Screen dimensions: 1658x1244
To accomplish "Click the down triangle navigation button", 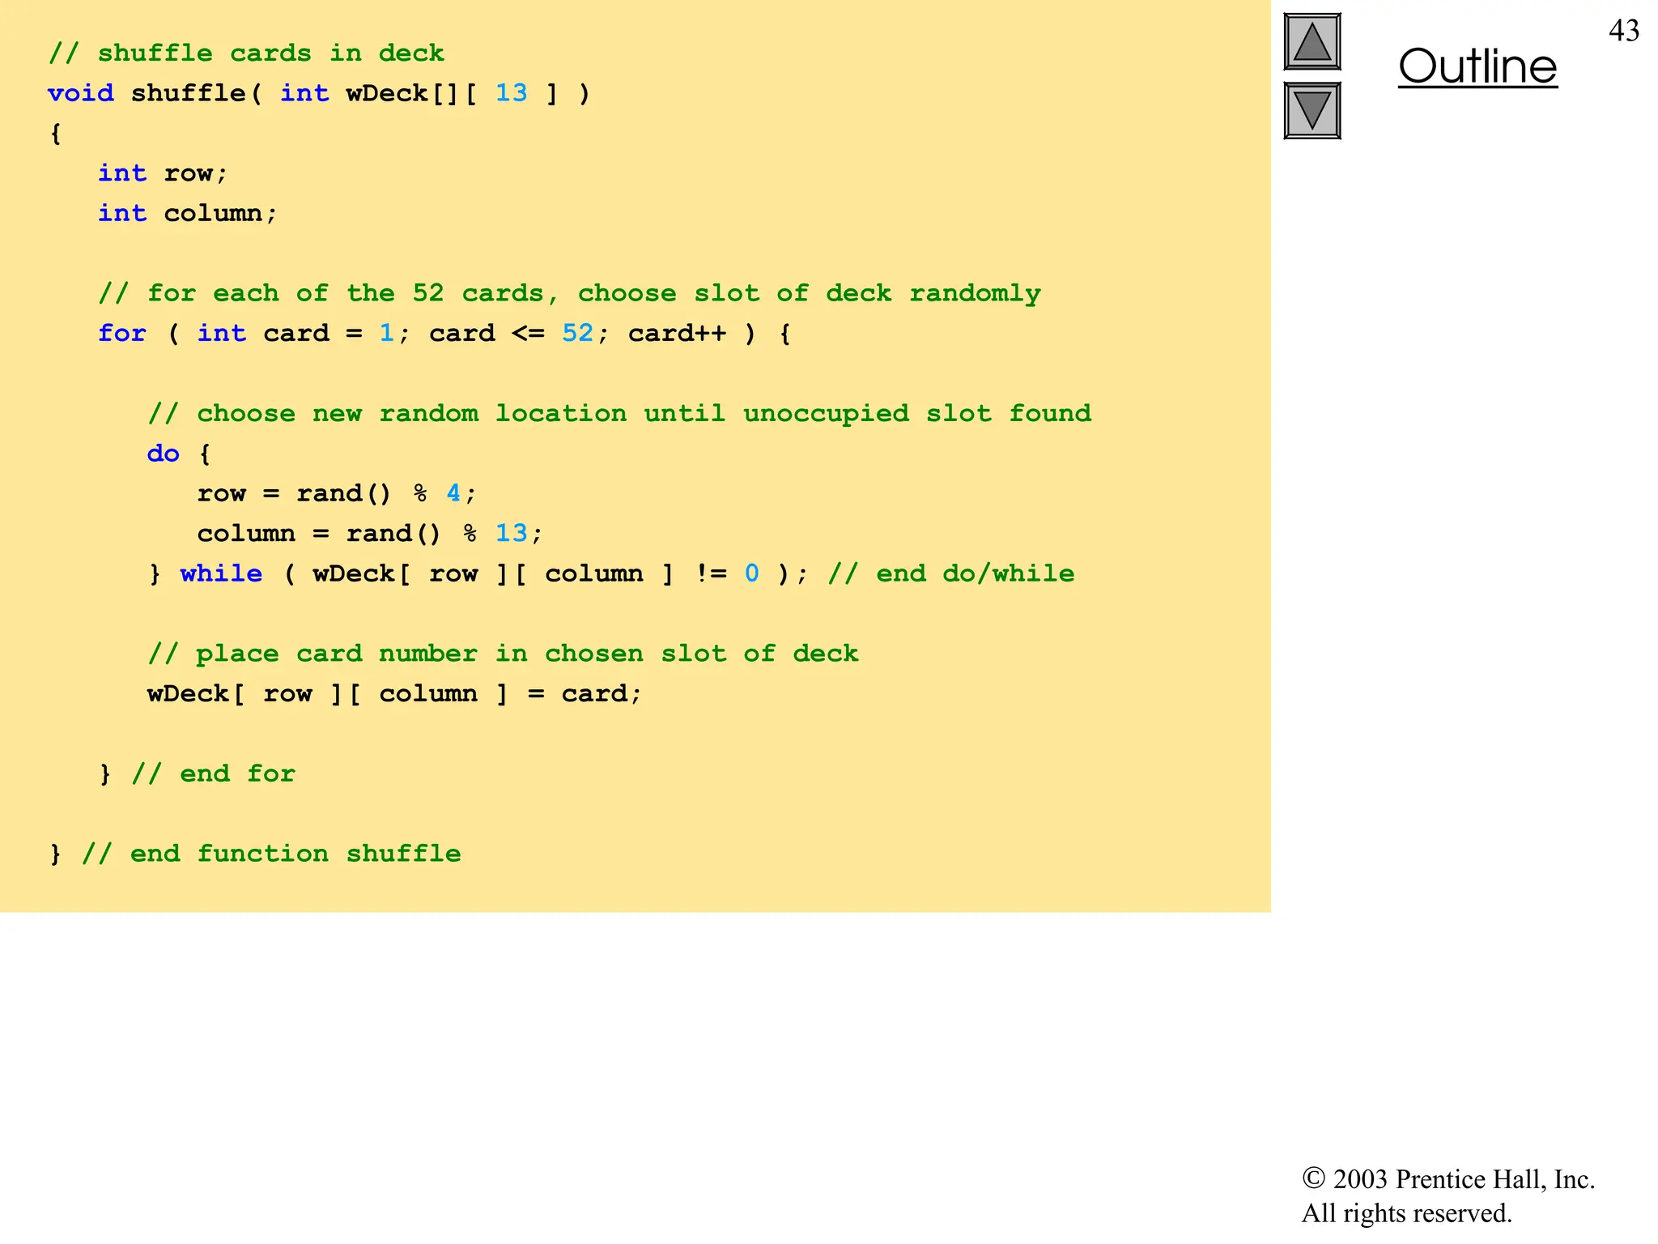I will click(1312, 110).
